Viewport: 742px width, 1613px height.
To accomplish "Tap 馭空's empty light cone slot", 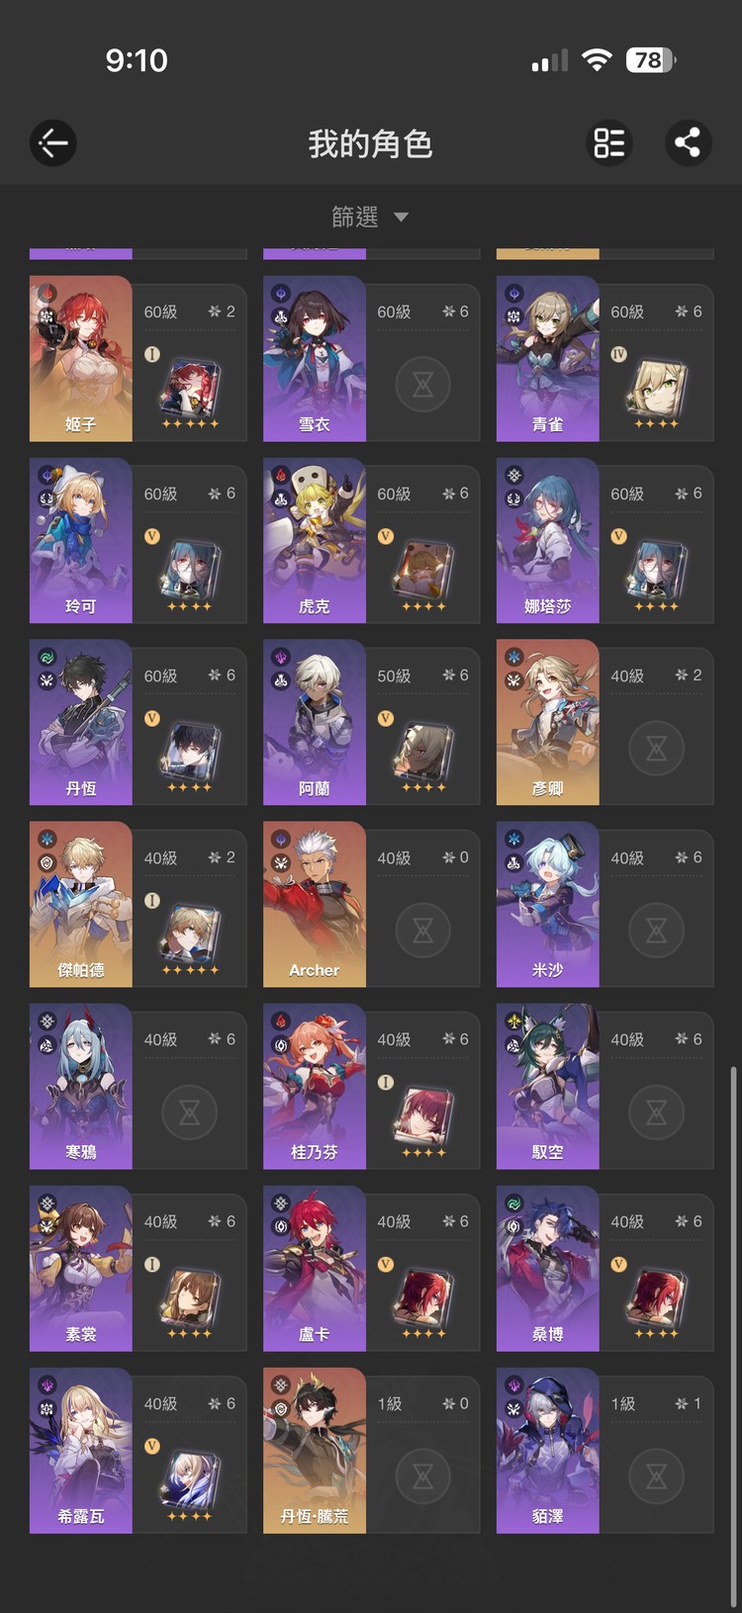I will click(657, 1112).
